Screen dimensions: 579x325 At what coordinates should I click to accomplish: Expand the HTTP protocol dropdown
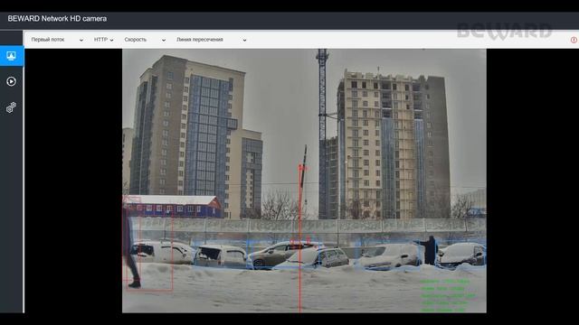(x=104, y=40)
